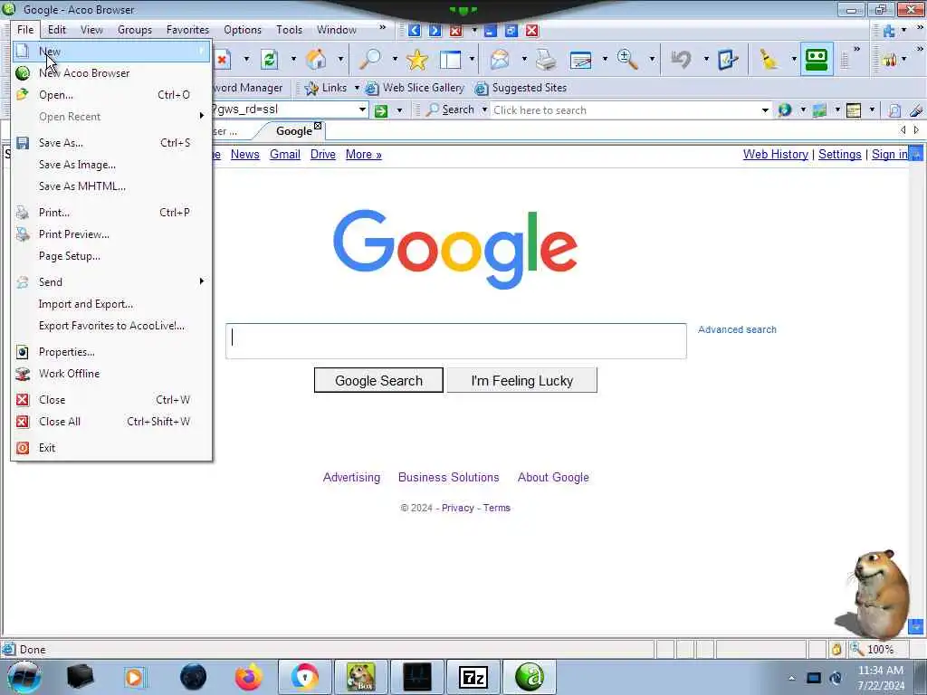Open the Tools menu in menu bar
927x695 pixels.
pyautogui.click(x=289, y=30)
